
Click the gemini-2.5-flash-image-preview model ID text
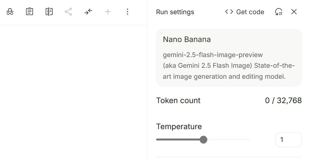(213, 55)
